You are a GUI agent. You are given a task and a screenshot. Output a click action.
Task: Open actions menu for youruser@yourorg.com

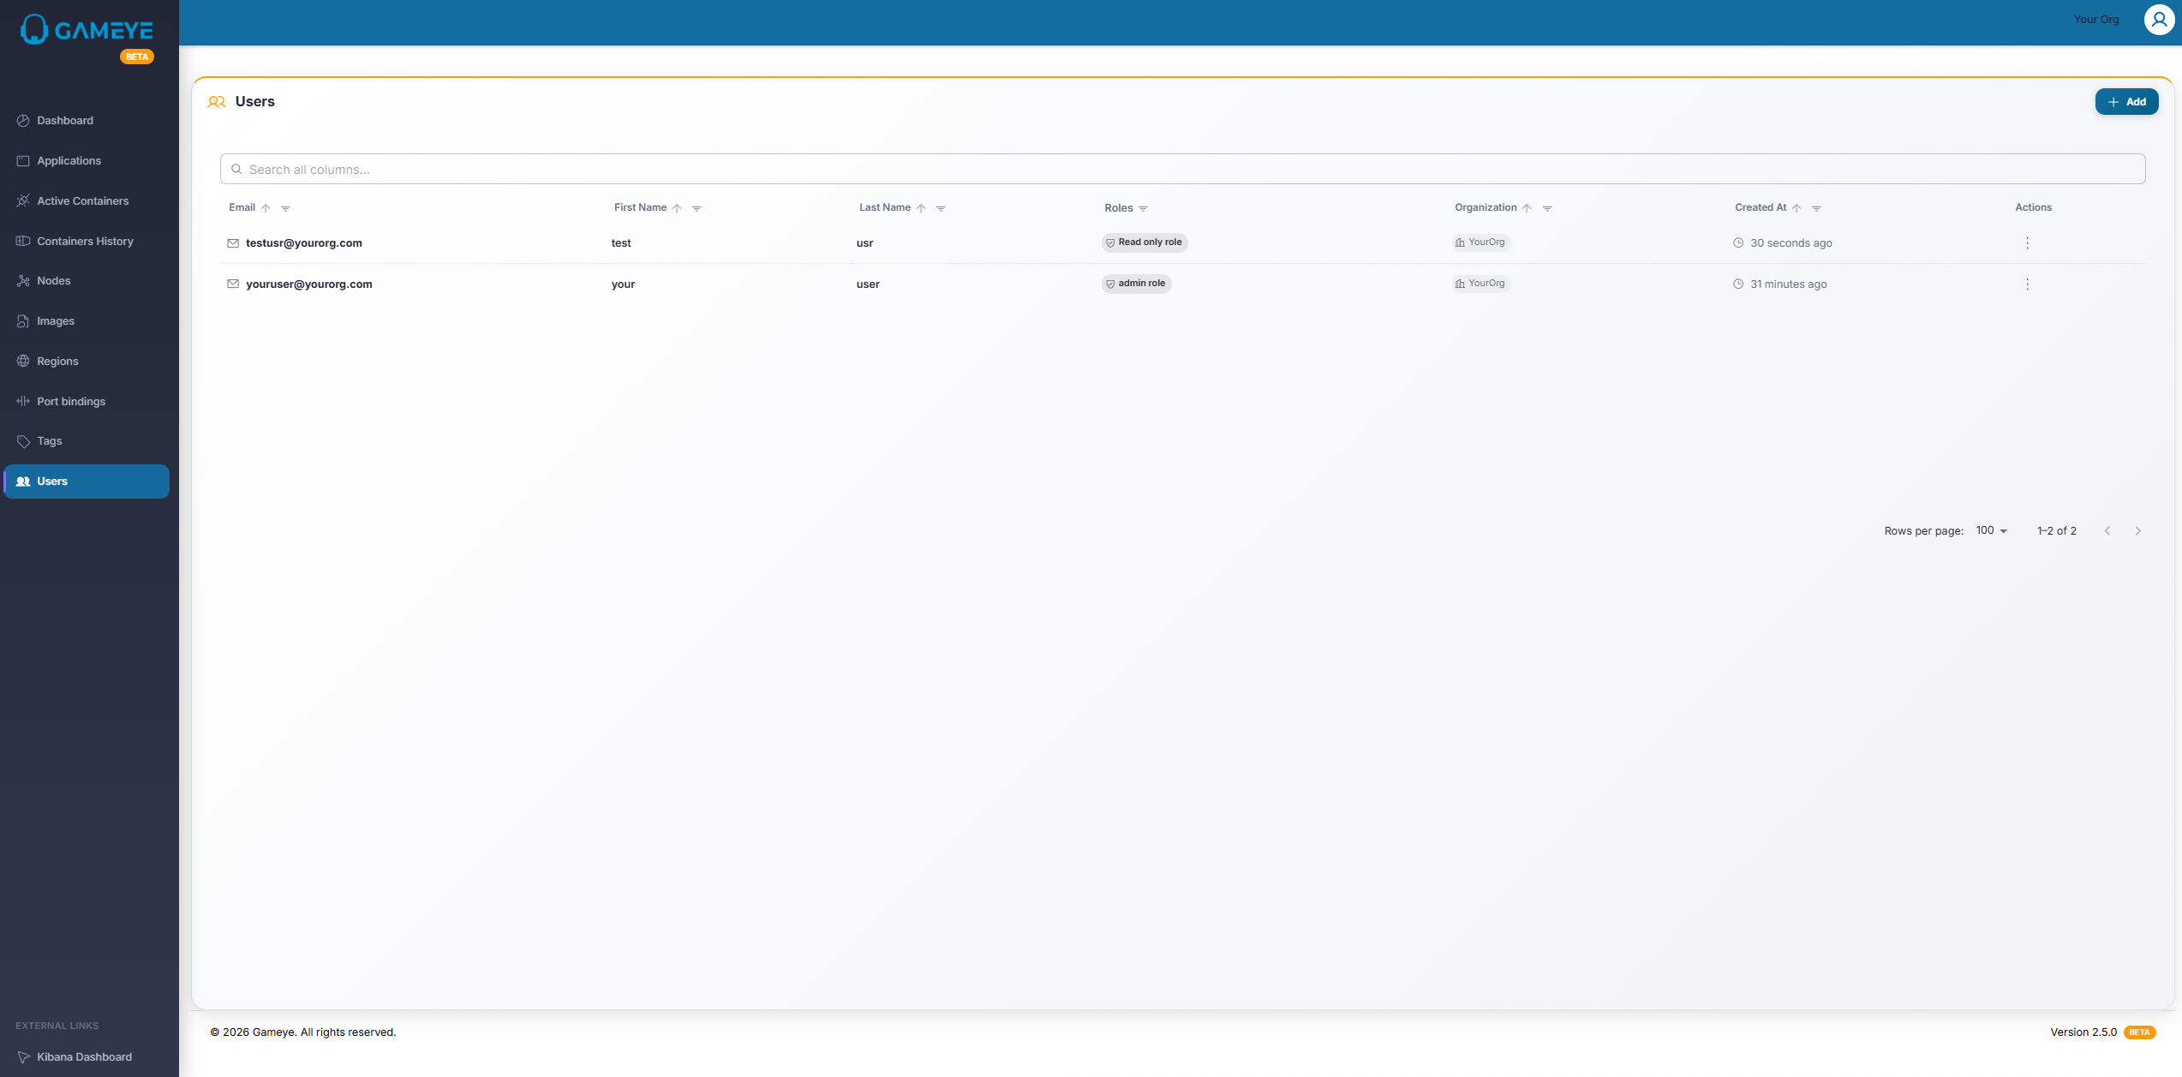click(x=2027, y=284)
